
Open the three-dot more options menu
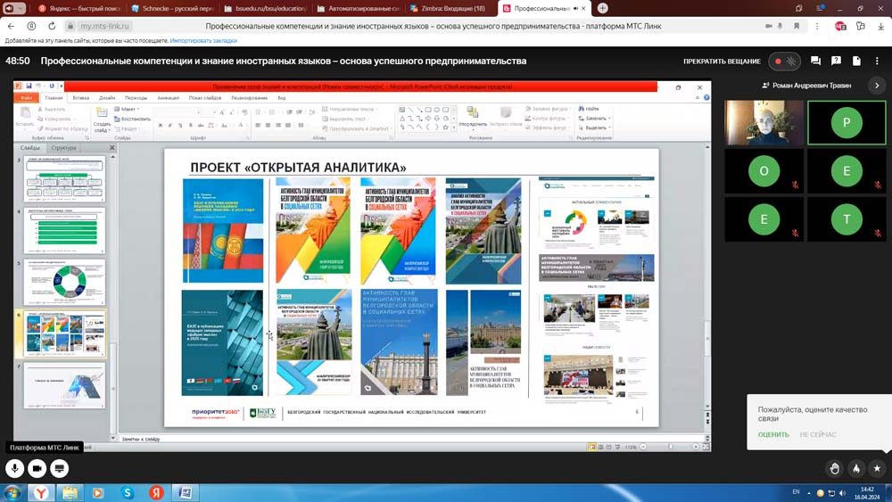click(877, 62)
